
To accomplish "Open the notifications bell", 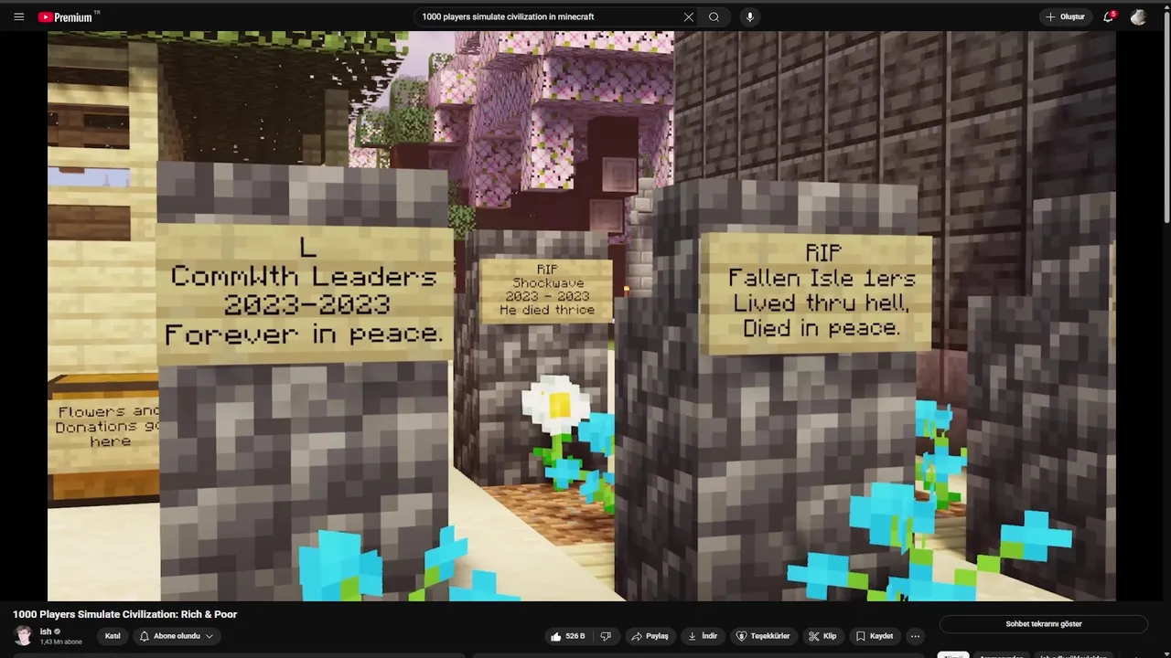I will coord(1108,16).
